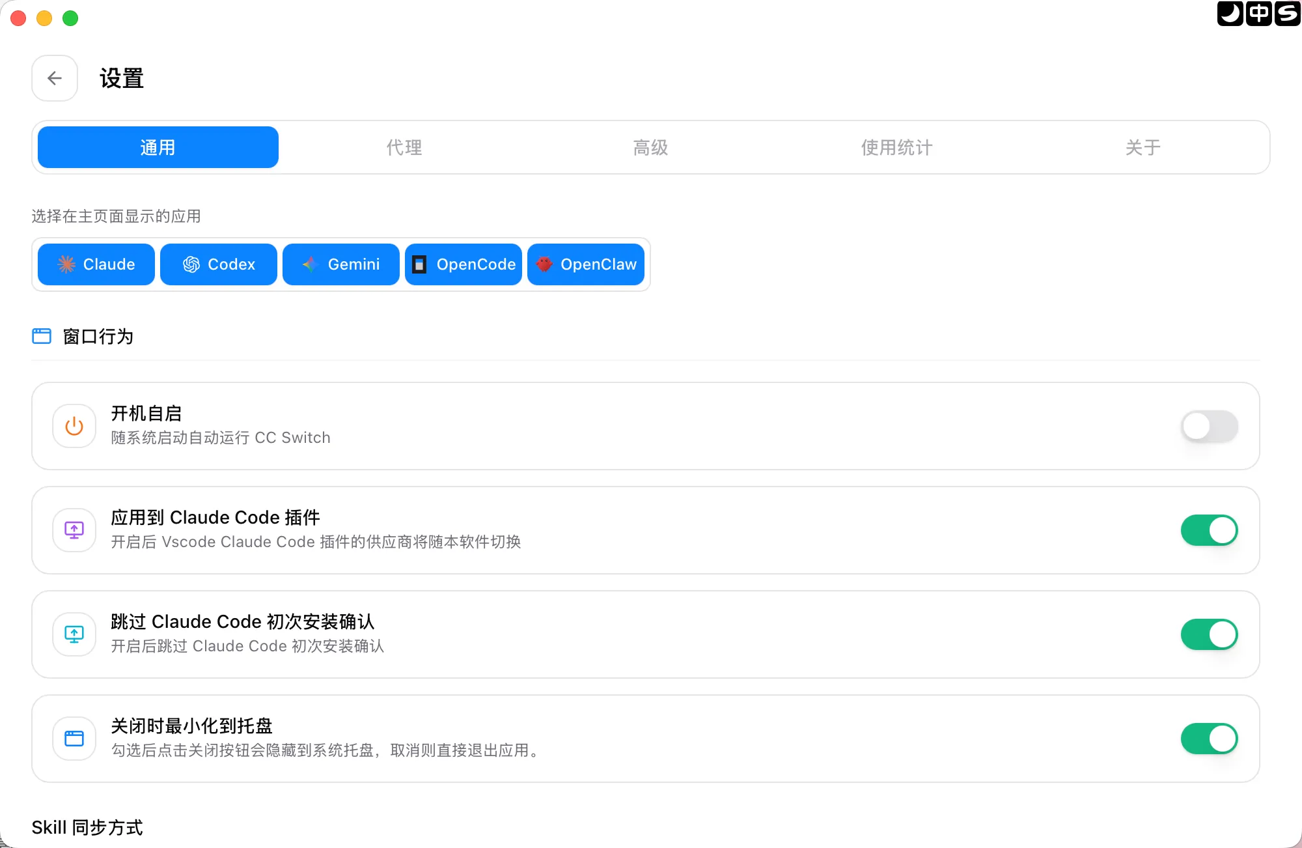The height and width of the screenshot is (848, 1302).
Task: Toggle Gemini app display button
Action: coord(341,264)
